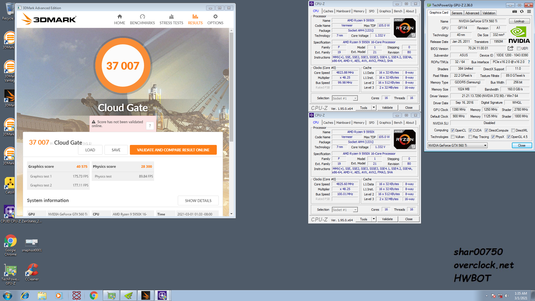Open the BENCHMARKS gauge icon
Viewport: 535px width, 301px height.
pyautogui.click(x=142, y=17)
